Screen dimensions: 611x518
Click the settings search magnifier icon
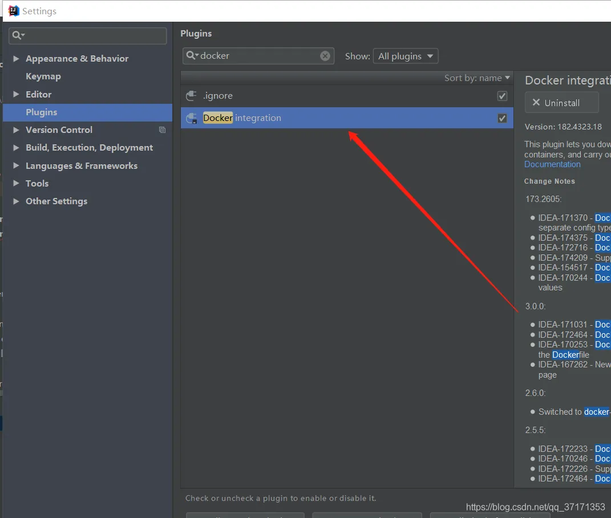pos(17,35)
